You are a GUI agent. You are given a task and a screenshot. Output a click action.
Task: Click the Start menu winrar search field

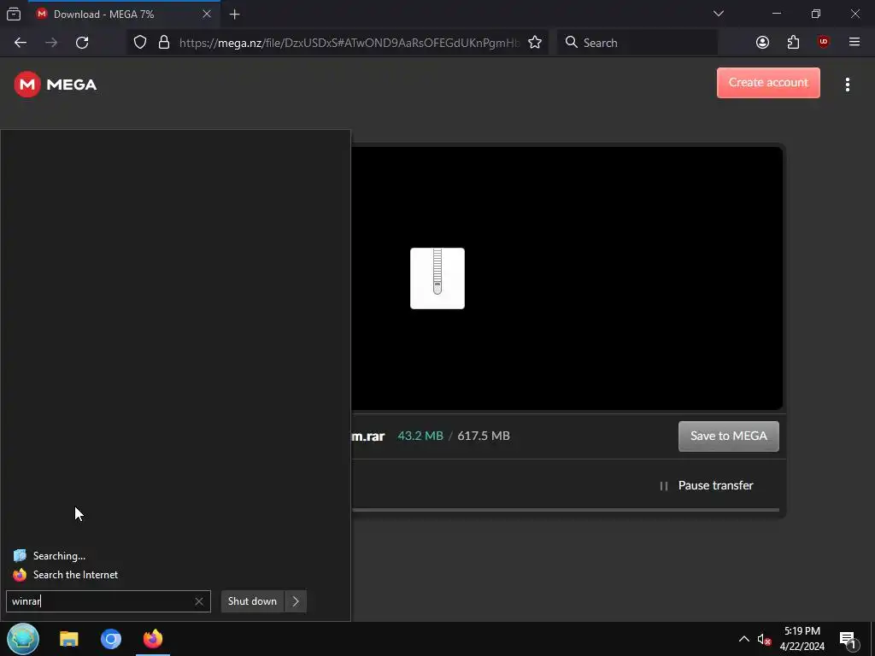(109, 601)
